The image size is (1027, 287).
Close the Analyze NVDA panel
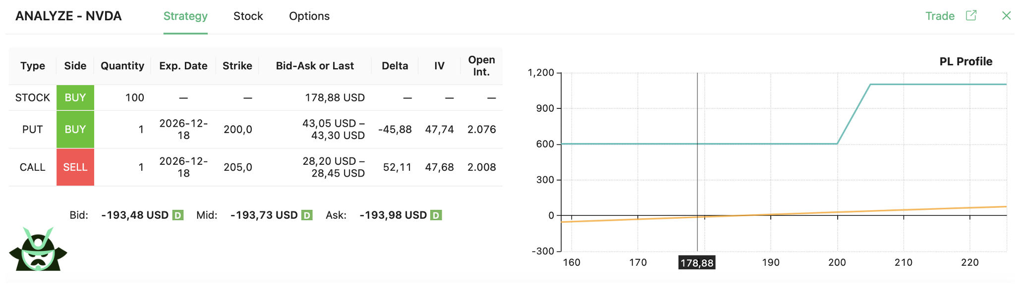coord(1006,16)
